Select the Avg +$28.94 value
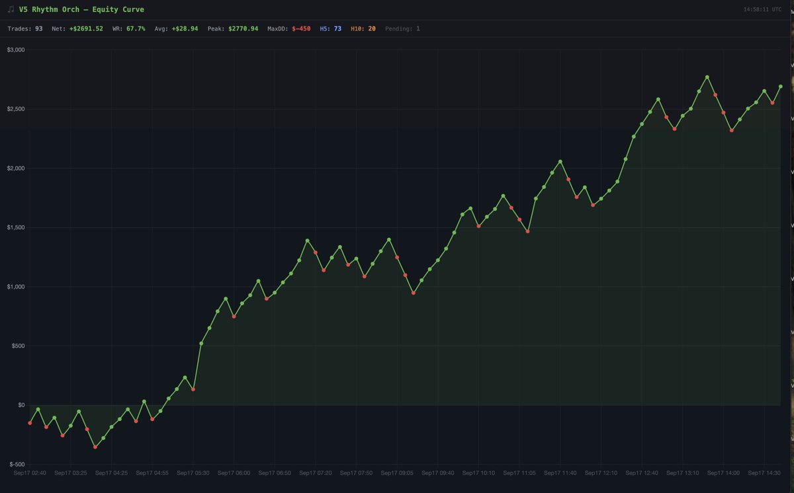794x493 pixels. [185, 28]
